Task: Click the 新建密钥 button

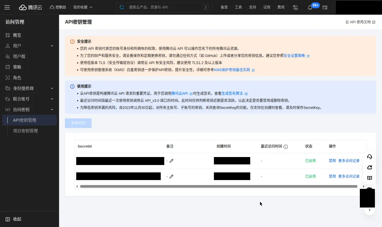Action: (78, 123)
